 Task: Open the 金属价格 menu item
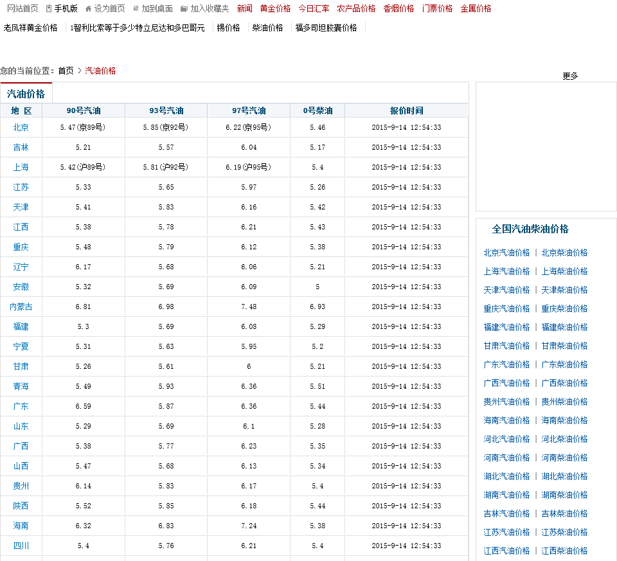point(476,8)
